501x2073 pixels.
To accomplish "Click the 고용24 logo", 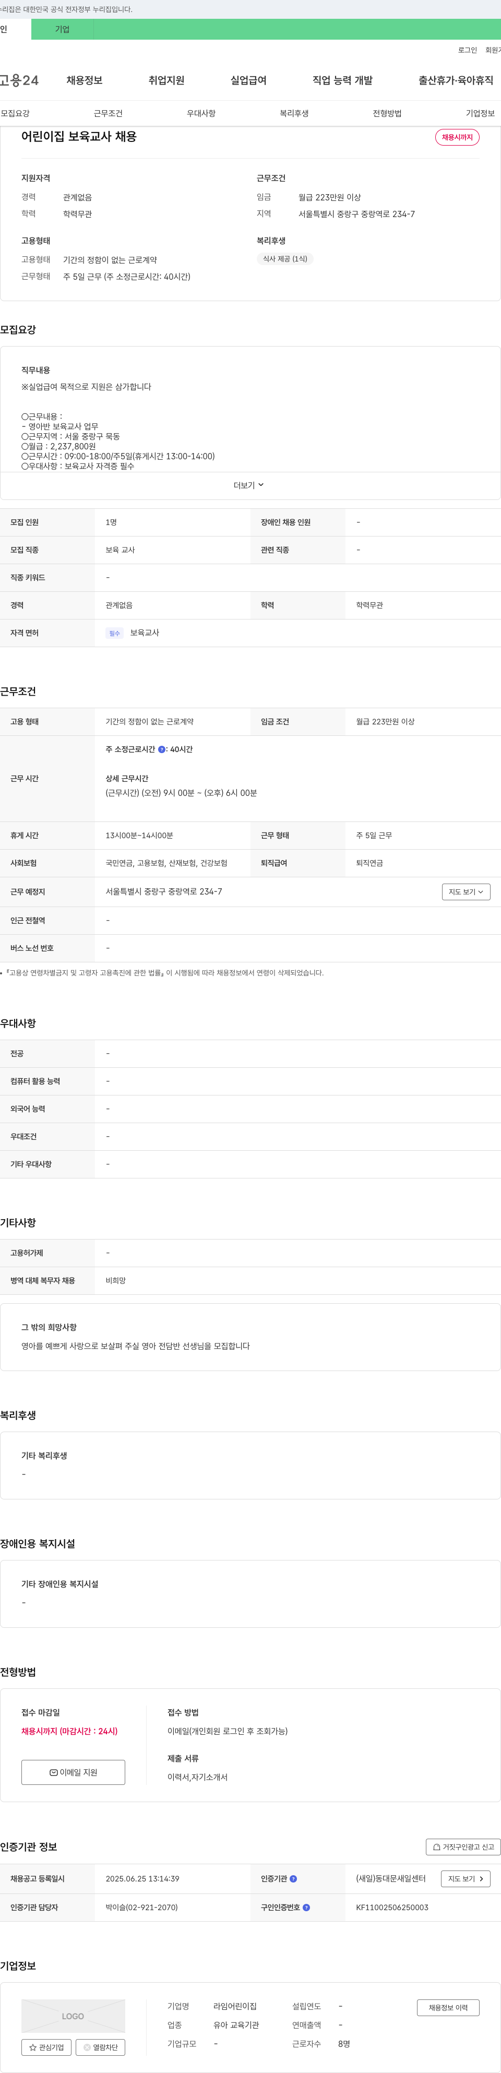I will tap(19, 80).
